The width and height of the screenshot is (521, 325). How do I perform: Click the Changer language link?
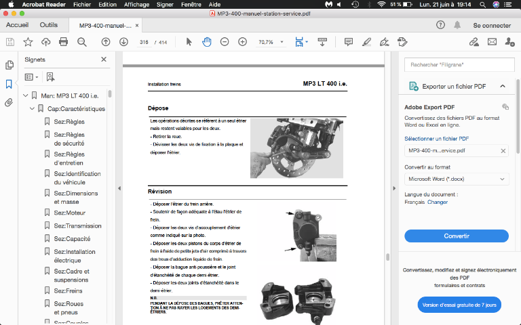pyautogui.click(x=438, y=202)
